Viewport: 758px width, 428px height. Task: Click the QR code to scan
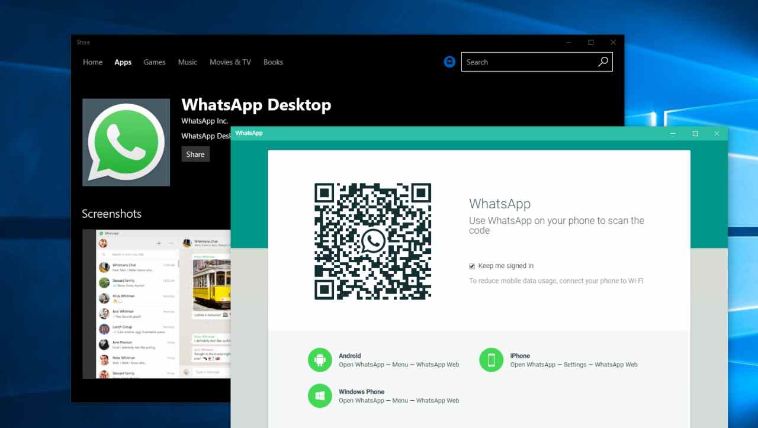[x=372, y=241]
